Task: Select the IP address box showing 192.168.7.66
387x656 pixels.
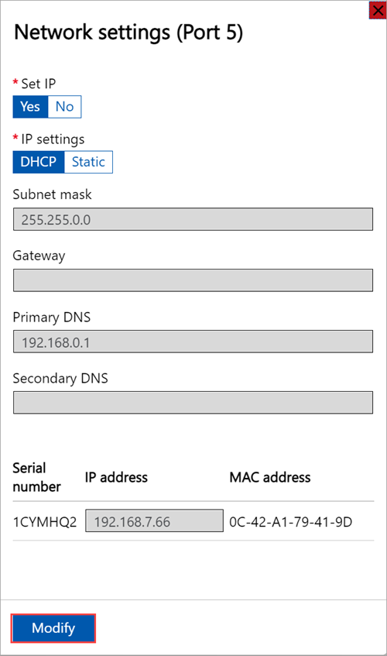Action: (154, 521)
